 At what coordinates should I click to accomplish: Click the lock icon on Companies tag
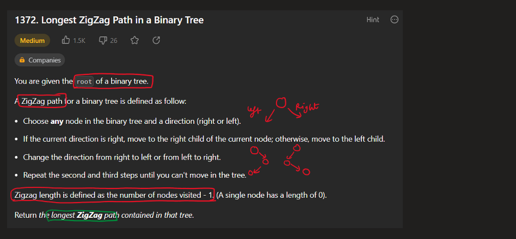click(x=22, y=60)
